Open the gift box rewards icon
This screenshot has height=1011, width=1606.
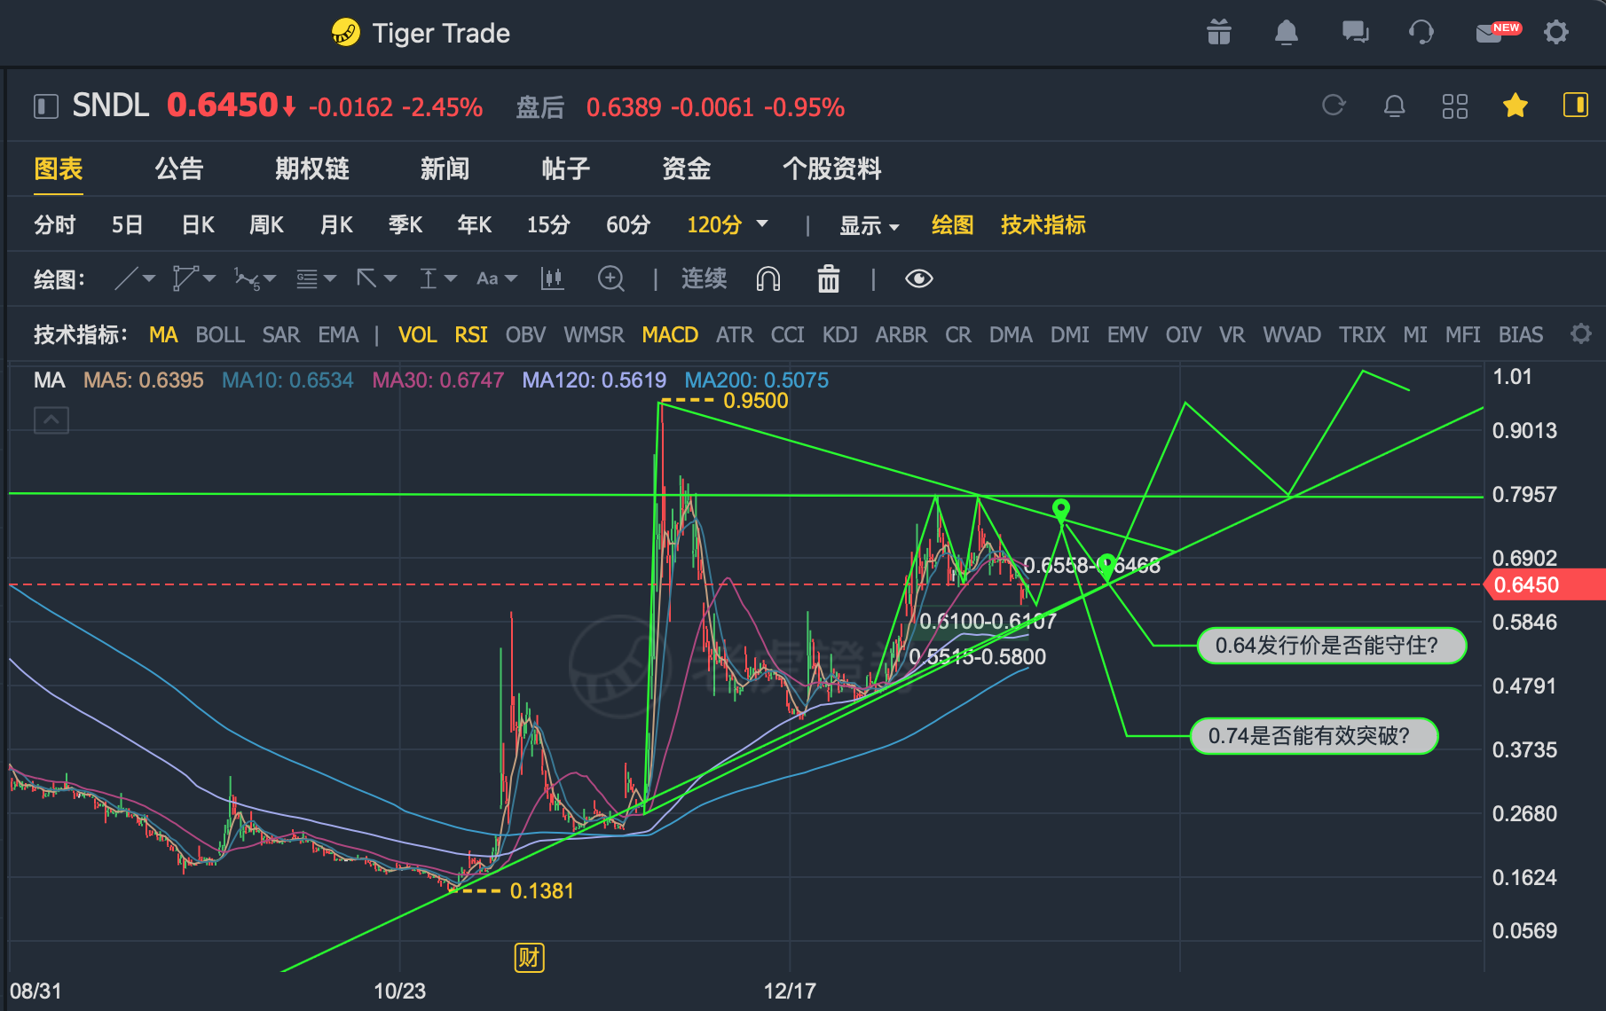(1219, 33)
